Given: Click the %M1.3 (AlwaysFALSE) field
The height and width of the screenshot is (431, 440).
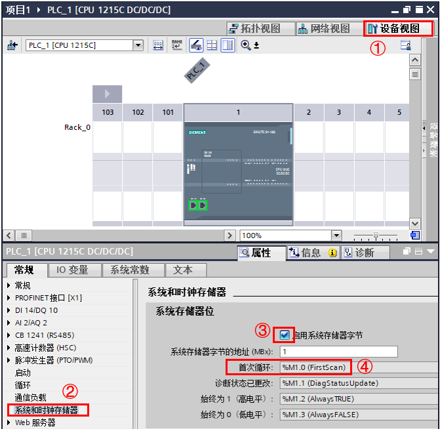Looking at the screenshot, I should [x=359, y=415].
